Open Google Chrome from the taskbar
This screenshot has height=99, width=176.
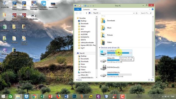tap(34, 97)
